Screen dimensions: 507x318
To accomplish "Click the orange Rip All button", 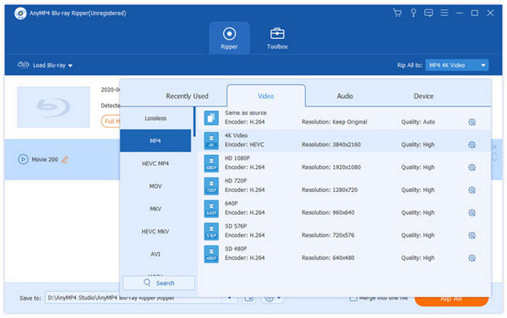I will [451, 298].
